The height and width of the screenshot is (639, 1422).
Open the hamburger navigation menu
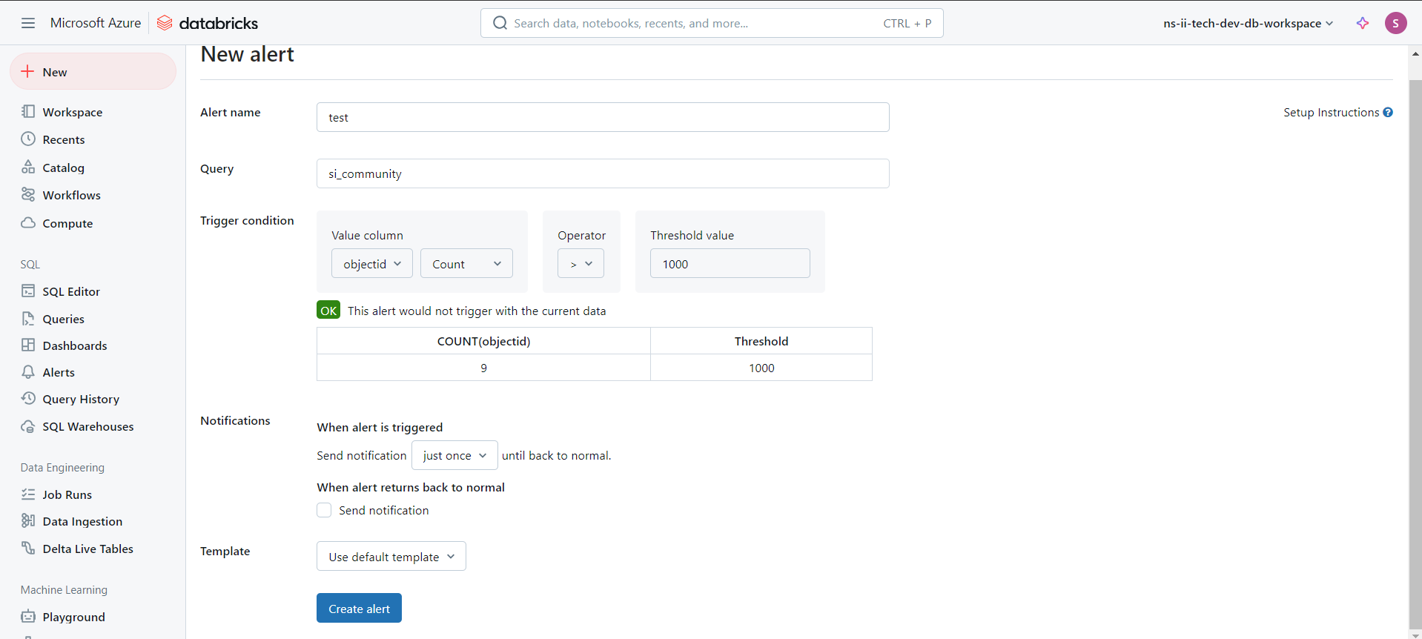click(x=28, y=23)
